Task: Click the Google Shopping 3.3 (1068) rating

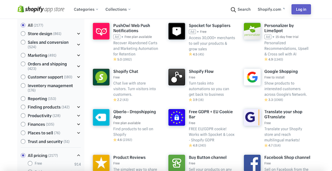Action: 274,99
